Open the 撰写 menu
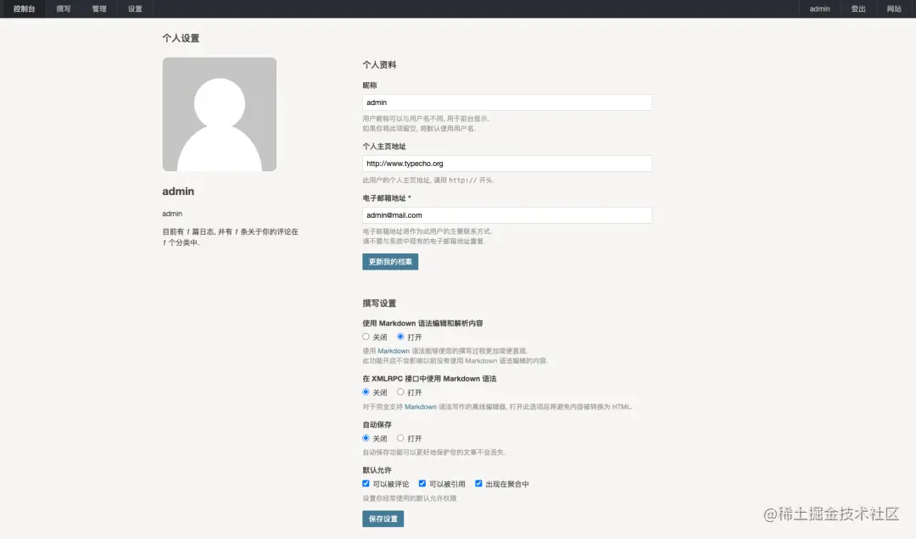916x539 pixels. tap(63, 8)
